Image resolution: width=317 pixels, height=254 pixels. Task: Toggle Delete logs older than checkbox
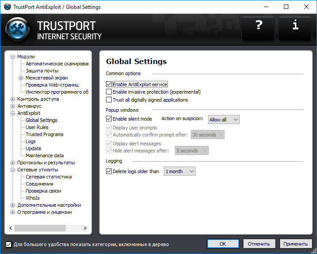click(109, 171)
